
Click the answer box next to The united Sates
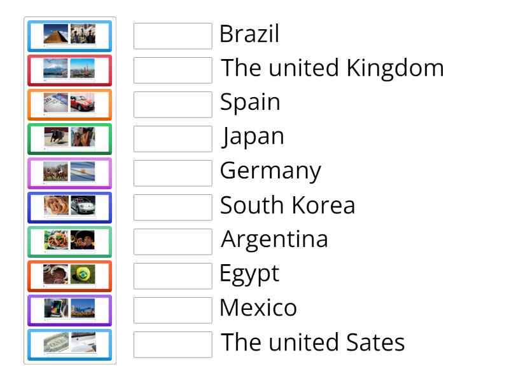[x=172, y=345]
